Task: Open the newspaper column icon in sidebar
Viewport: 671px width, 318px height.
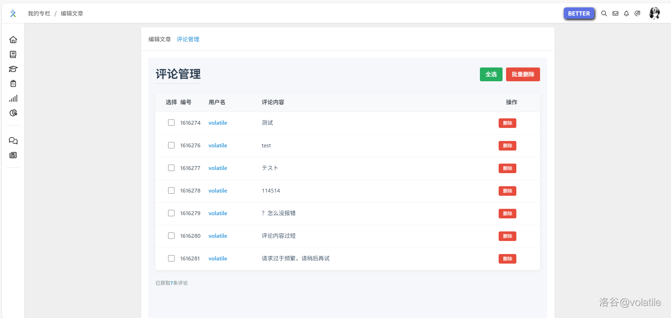Action: tap(13, 155)
